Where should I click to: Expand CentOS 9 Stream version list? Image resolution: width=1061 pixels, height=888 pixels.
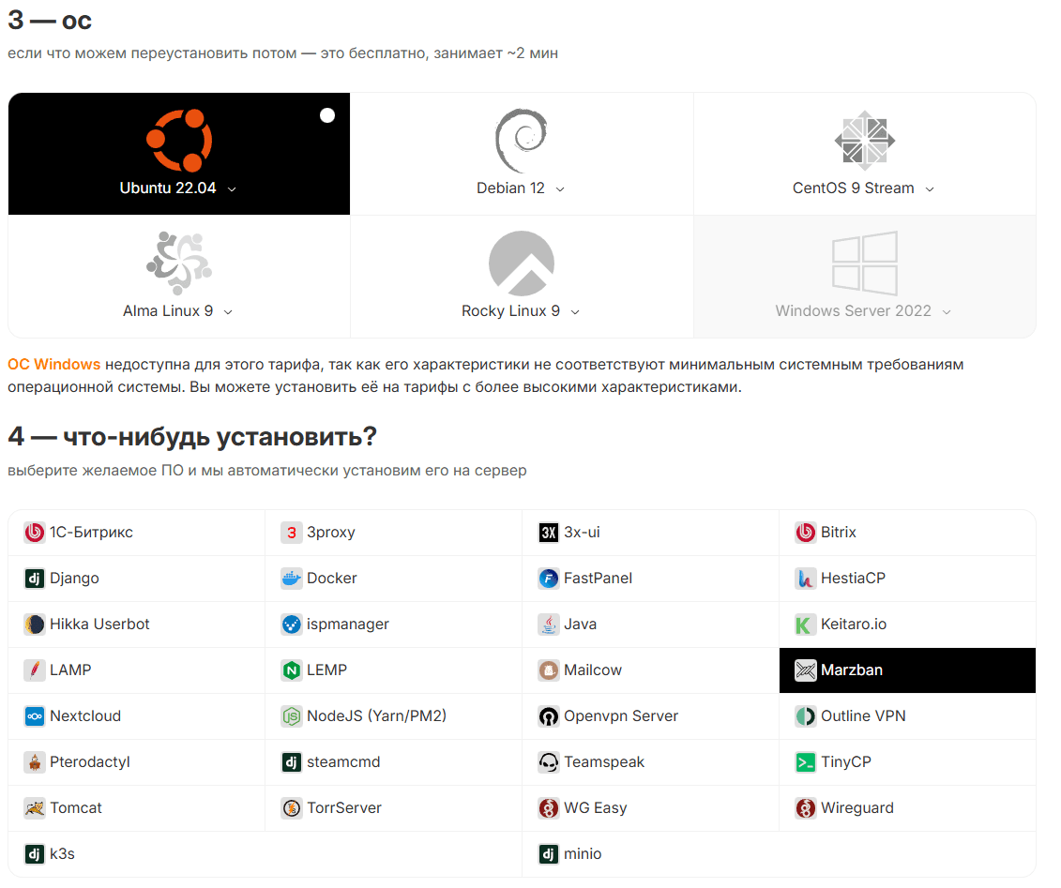point(930,189)
